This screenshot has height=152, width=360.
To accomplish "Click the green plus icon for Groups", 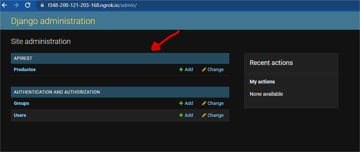I will point(181,103).
